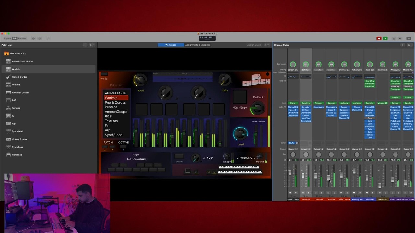Open Output 1-2 menu on Concert Grand strip
415x233 pixels.
point(293,149)
